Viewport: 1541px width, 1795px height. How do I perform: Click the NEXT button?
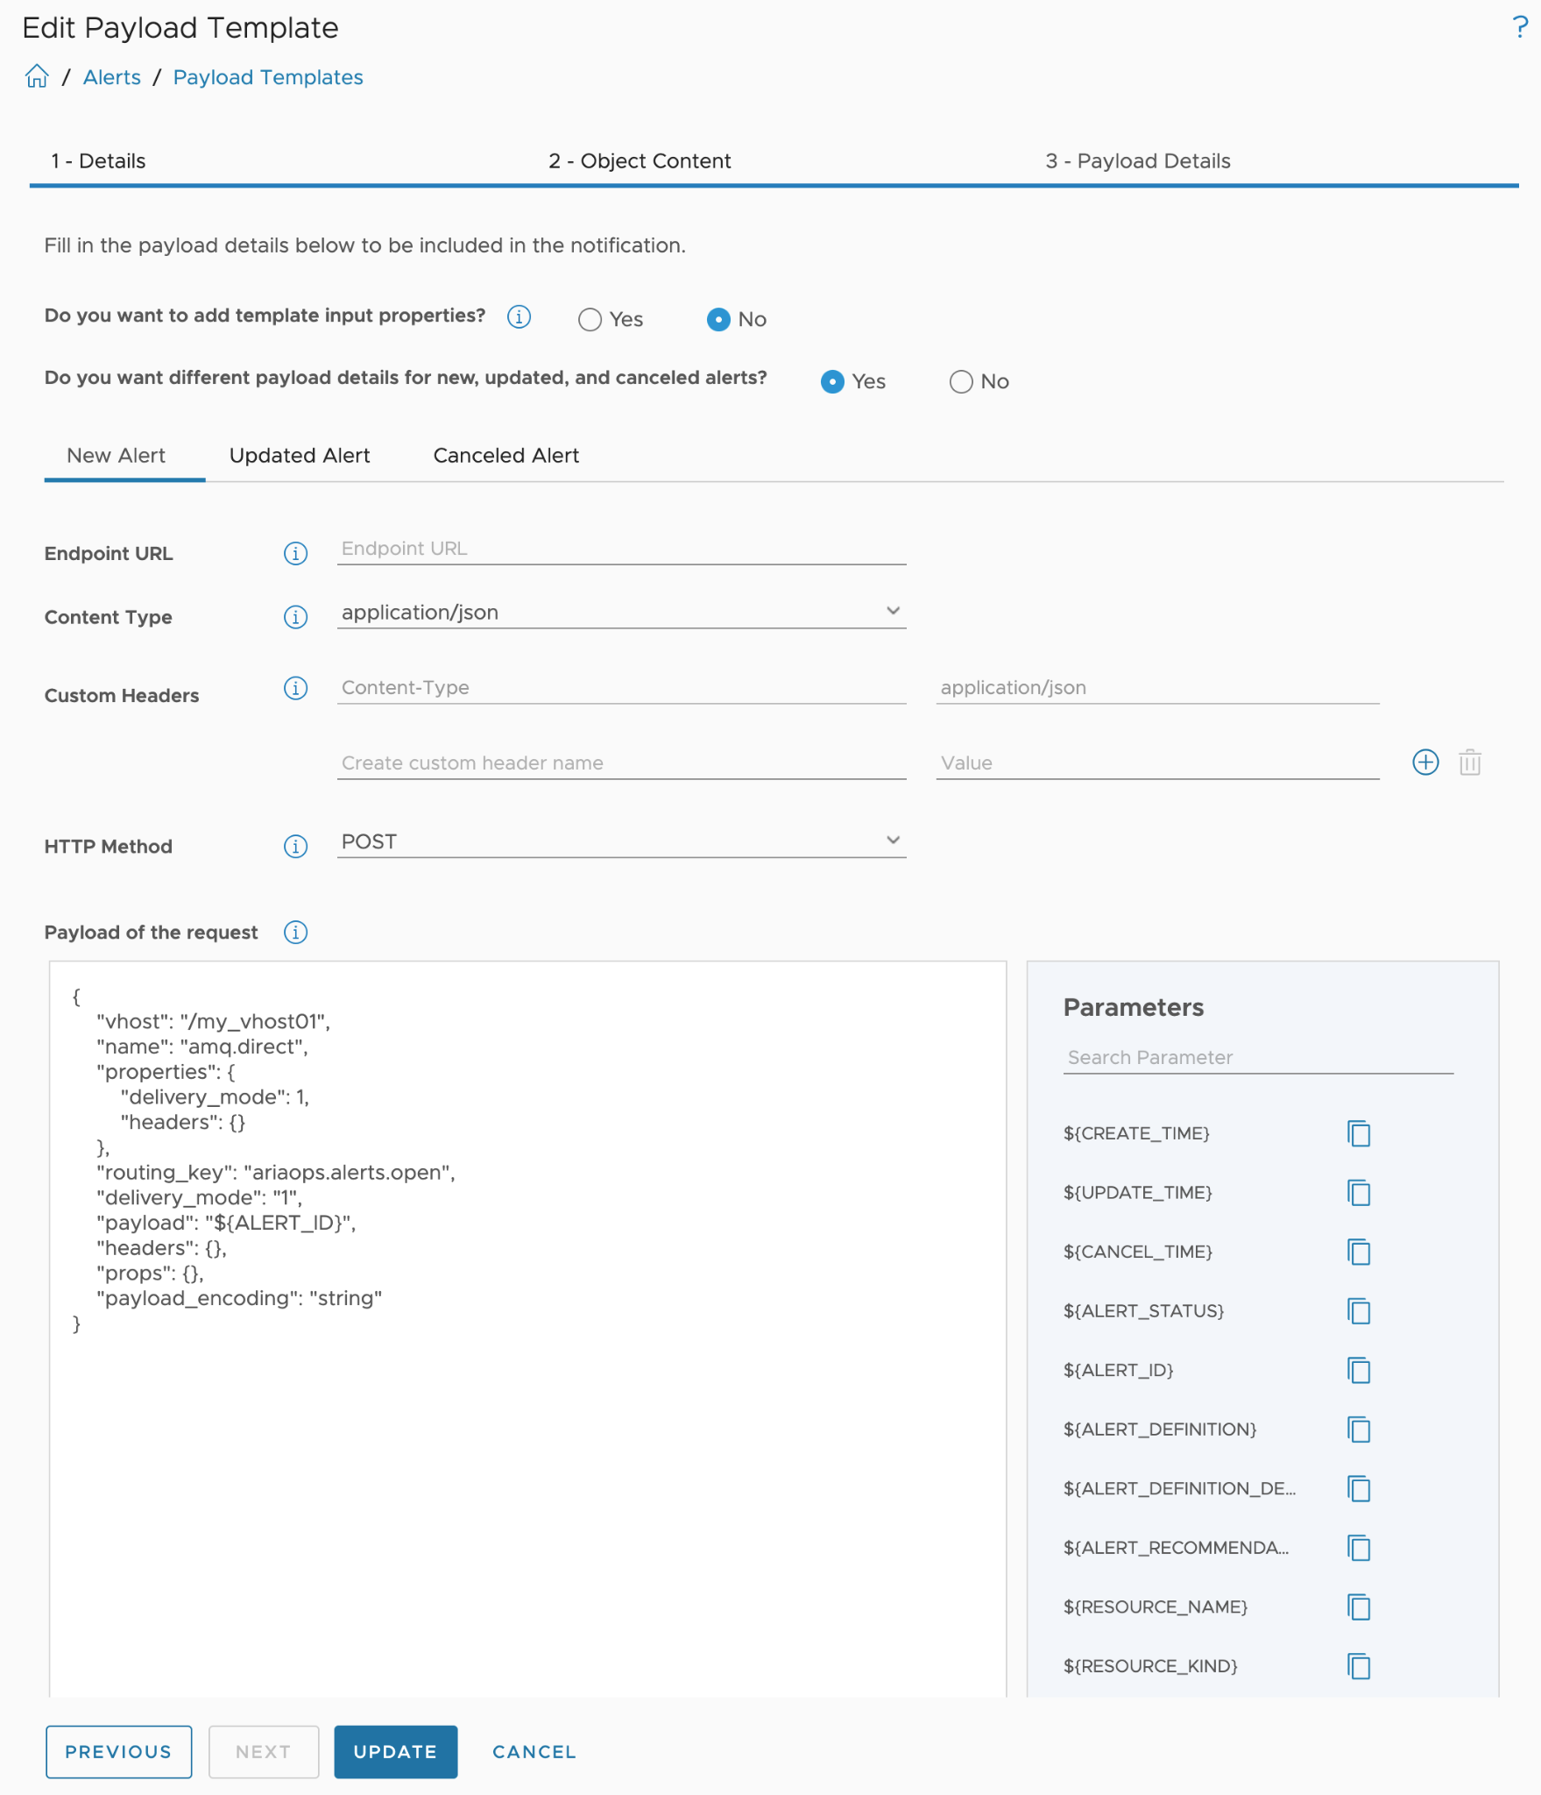(264, 1751)
